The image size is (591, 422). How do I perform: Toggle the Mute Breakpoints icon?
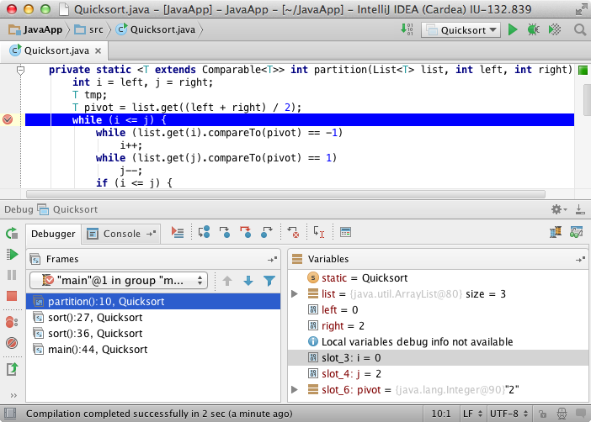[x=12, y=343]
